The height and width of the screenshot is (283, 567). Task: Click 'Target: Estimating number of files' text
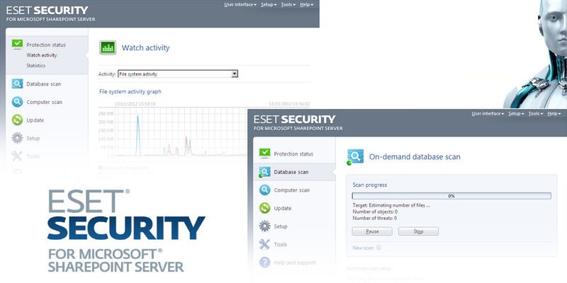(391, 205)
